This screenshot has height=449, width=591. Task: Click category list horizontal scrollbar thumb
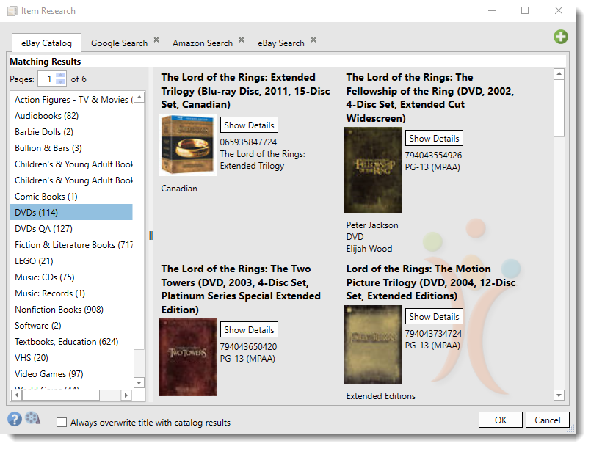coord(61,395)
